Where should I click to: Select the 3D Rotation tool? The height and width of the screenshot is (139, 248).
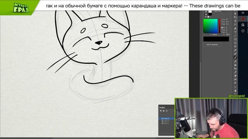pyautogui.click(x=235, y=20)
